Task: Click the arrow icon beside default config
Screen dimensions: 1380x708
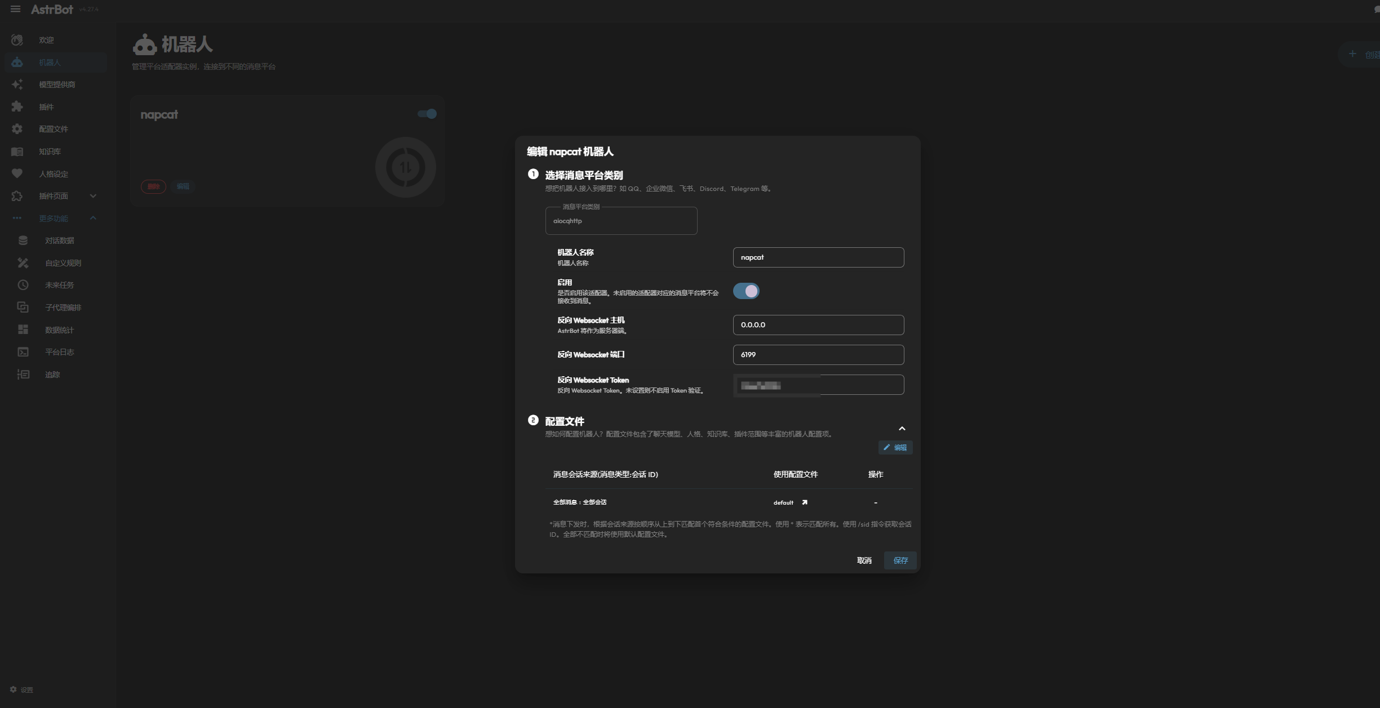Action: pos(805,502)
